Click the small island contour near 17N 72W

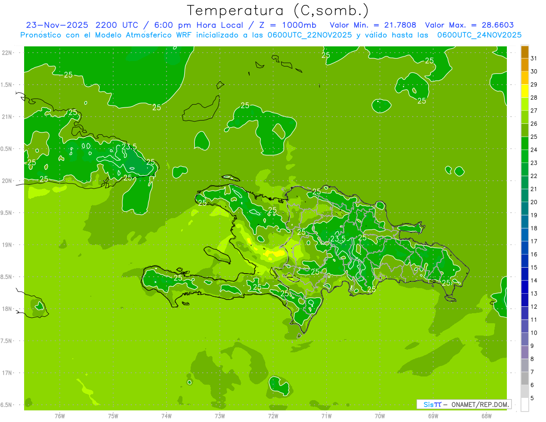(x=279, y=386)
